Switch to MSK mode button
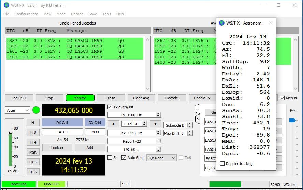Screen dimensions: 303x190 tap(33, 152)
